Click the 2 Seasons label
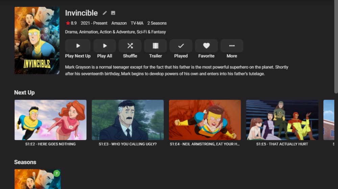Screen dimensions: 338x189 pos(157,23)
